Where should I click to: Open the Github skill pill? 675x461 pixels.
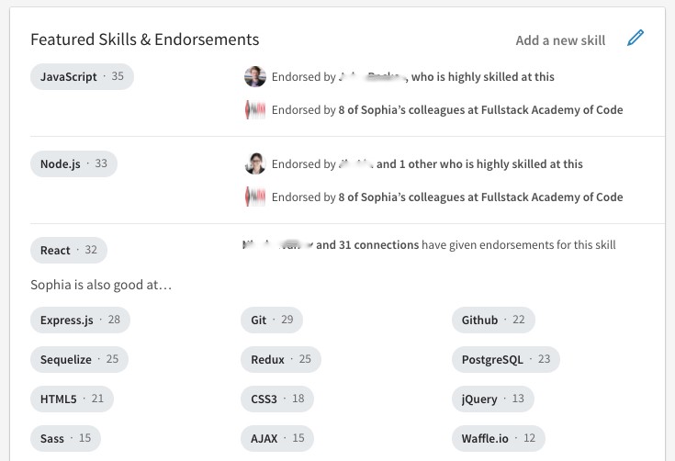(493, 320)
